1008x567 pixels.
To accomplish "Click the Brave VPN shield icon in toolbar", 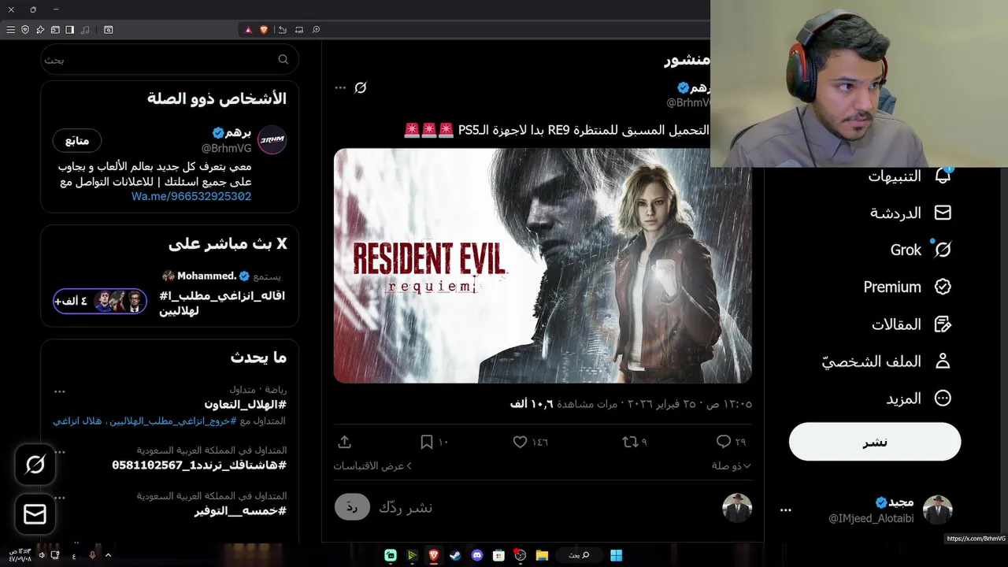I will coord(25,30).
